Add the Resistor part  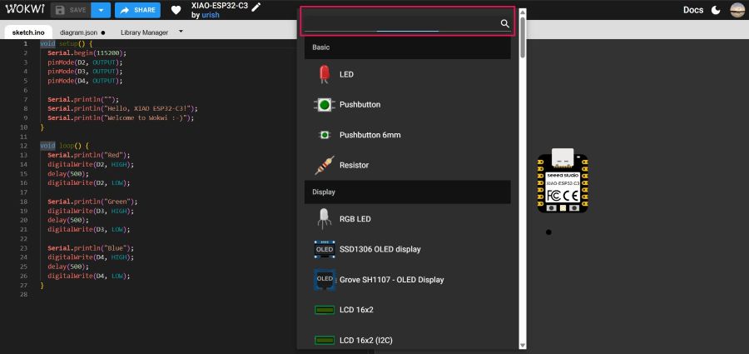(x=408, y=165)
